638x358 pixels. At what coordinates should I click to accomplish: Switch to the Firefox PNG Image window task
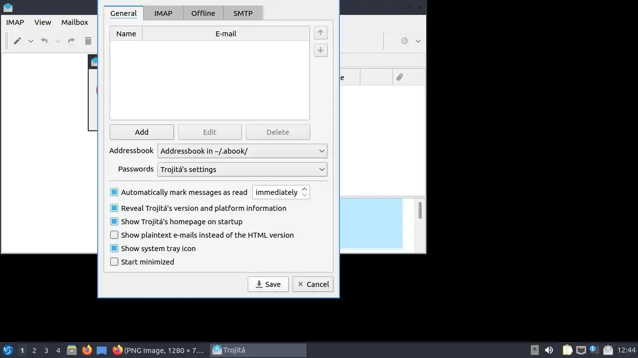point(159,350)
